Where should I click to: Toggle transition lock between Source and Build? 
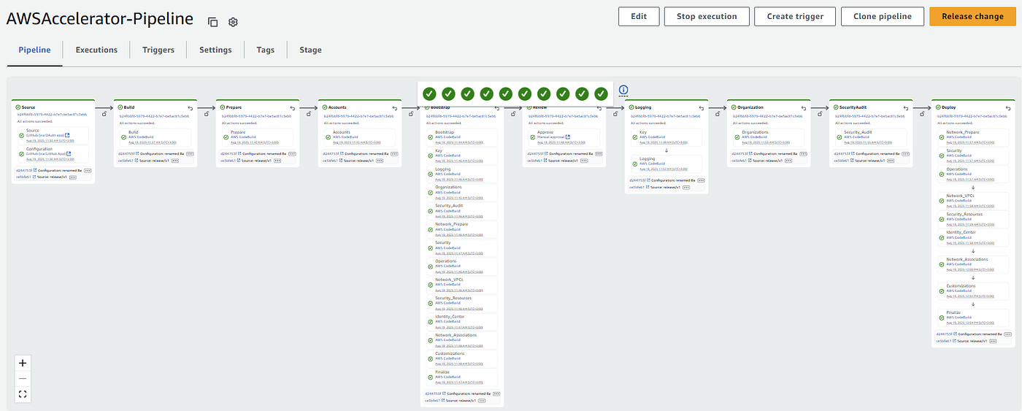pyautogui.click(x=103, y=113)
